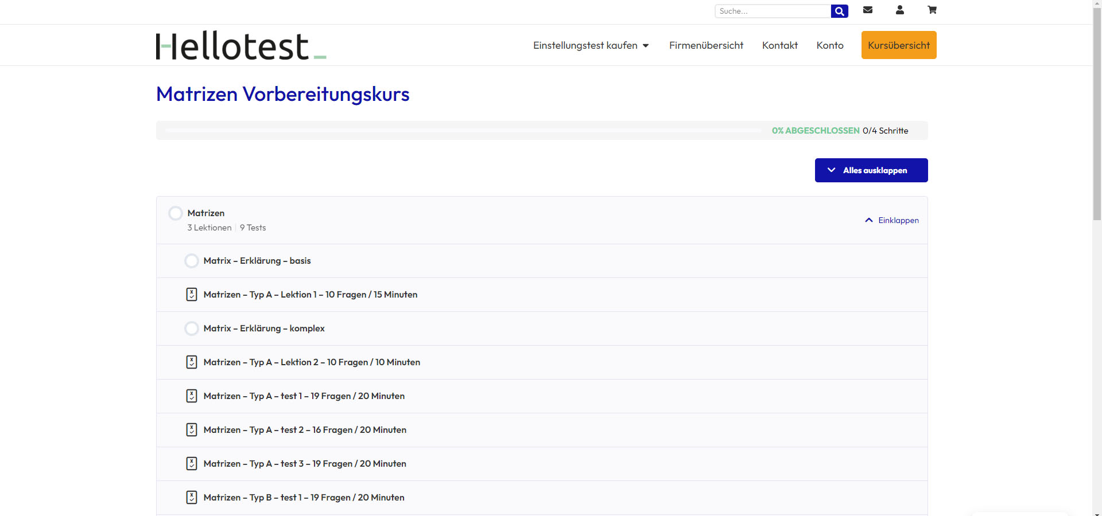Click the orange Kursübersicht button
The image size is (1102, 516).
(x=899, y=45)
